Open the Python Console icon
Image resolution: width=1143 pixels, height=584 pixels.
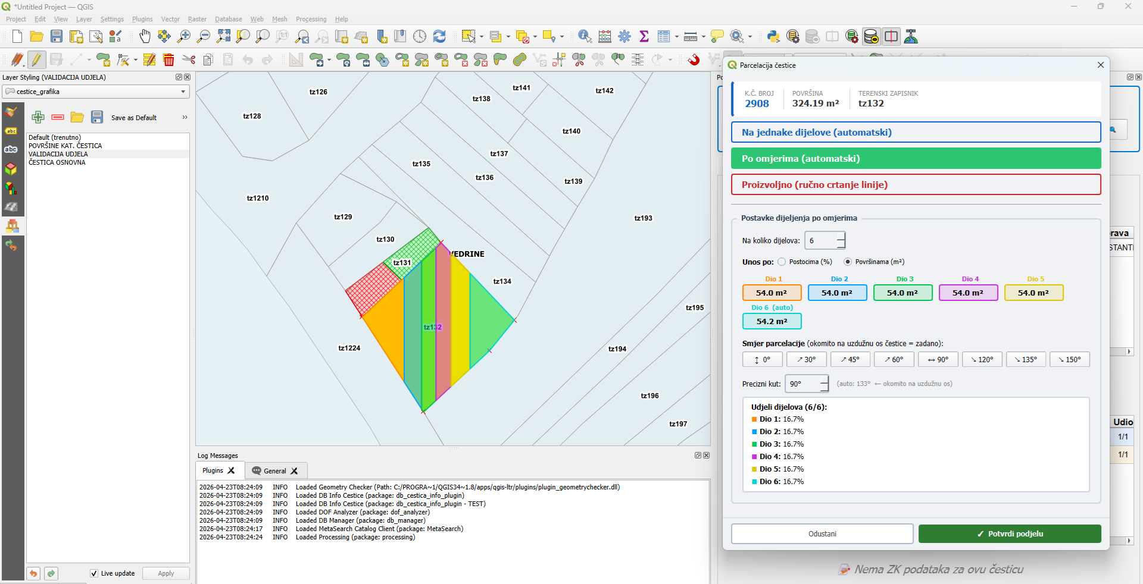[x=773, y=37]
